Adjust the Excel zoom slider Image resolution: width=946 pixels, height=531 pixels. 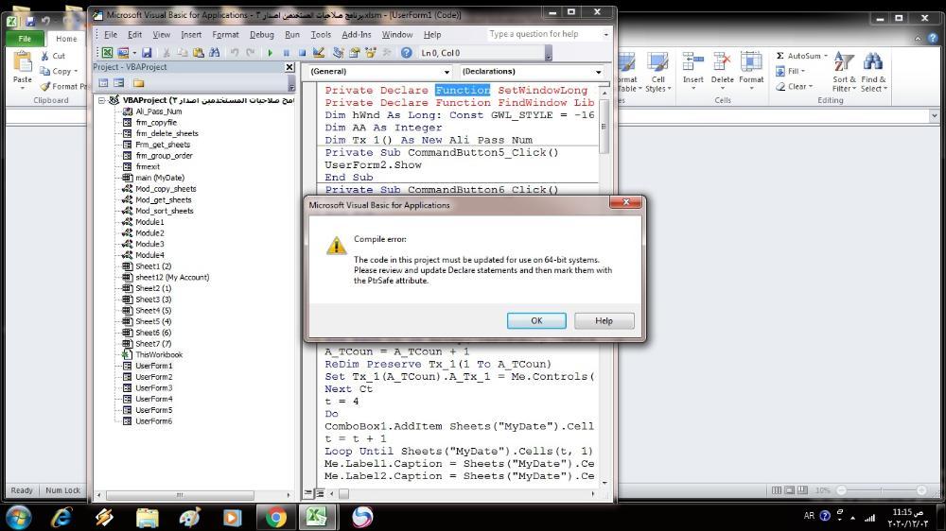pos(882,490)
